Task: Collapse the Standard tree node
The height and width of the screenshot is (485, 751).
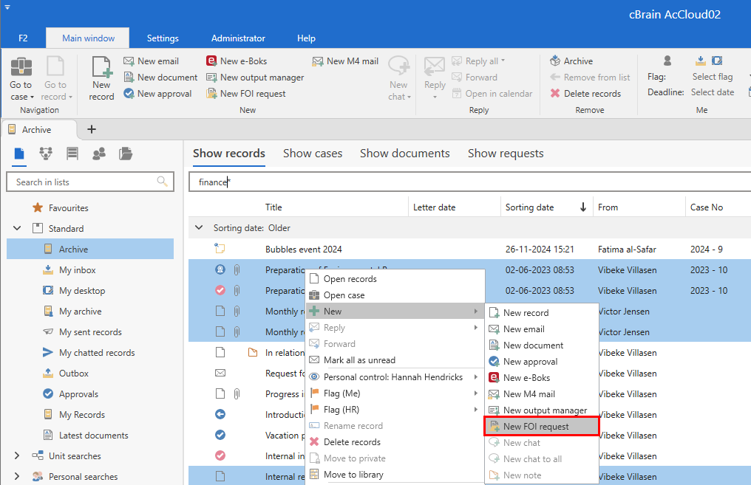Action: pos(17,229)
